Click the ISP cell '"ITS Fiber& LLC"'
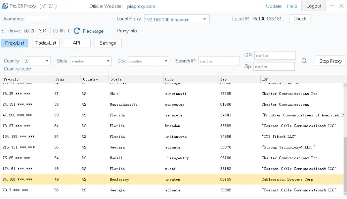 pyautogui.click(x=279, y=137)
